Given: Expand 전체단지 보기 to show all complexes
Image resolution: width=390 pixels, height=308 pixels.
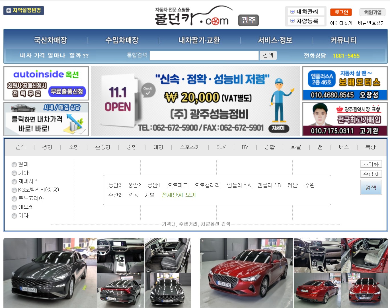Looking at the screenshot, I should point(178,195).
